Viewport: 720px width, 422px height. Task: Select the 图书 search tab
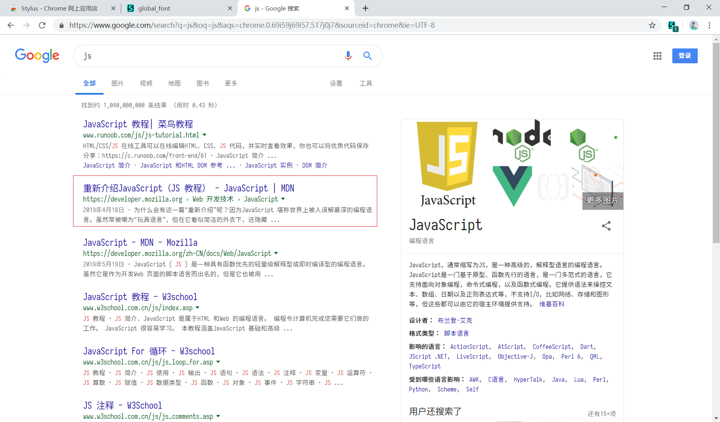202,83
